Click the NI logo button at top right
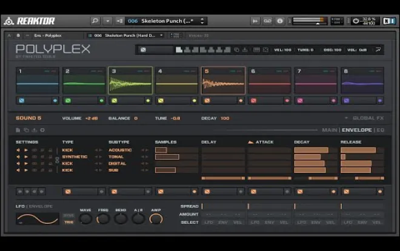The image size is (400, 251). pyautogui.click(x=389, y=21)
